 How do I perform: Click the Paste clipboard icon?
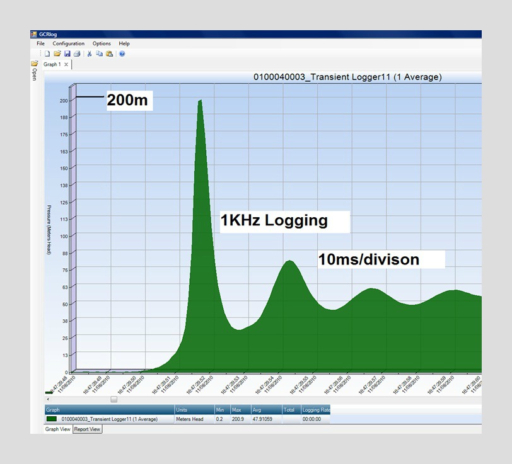pyautogui.click(x=109, y=54)
